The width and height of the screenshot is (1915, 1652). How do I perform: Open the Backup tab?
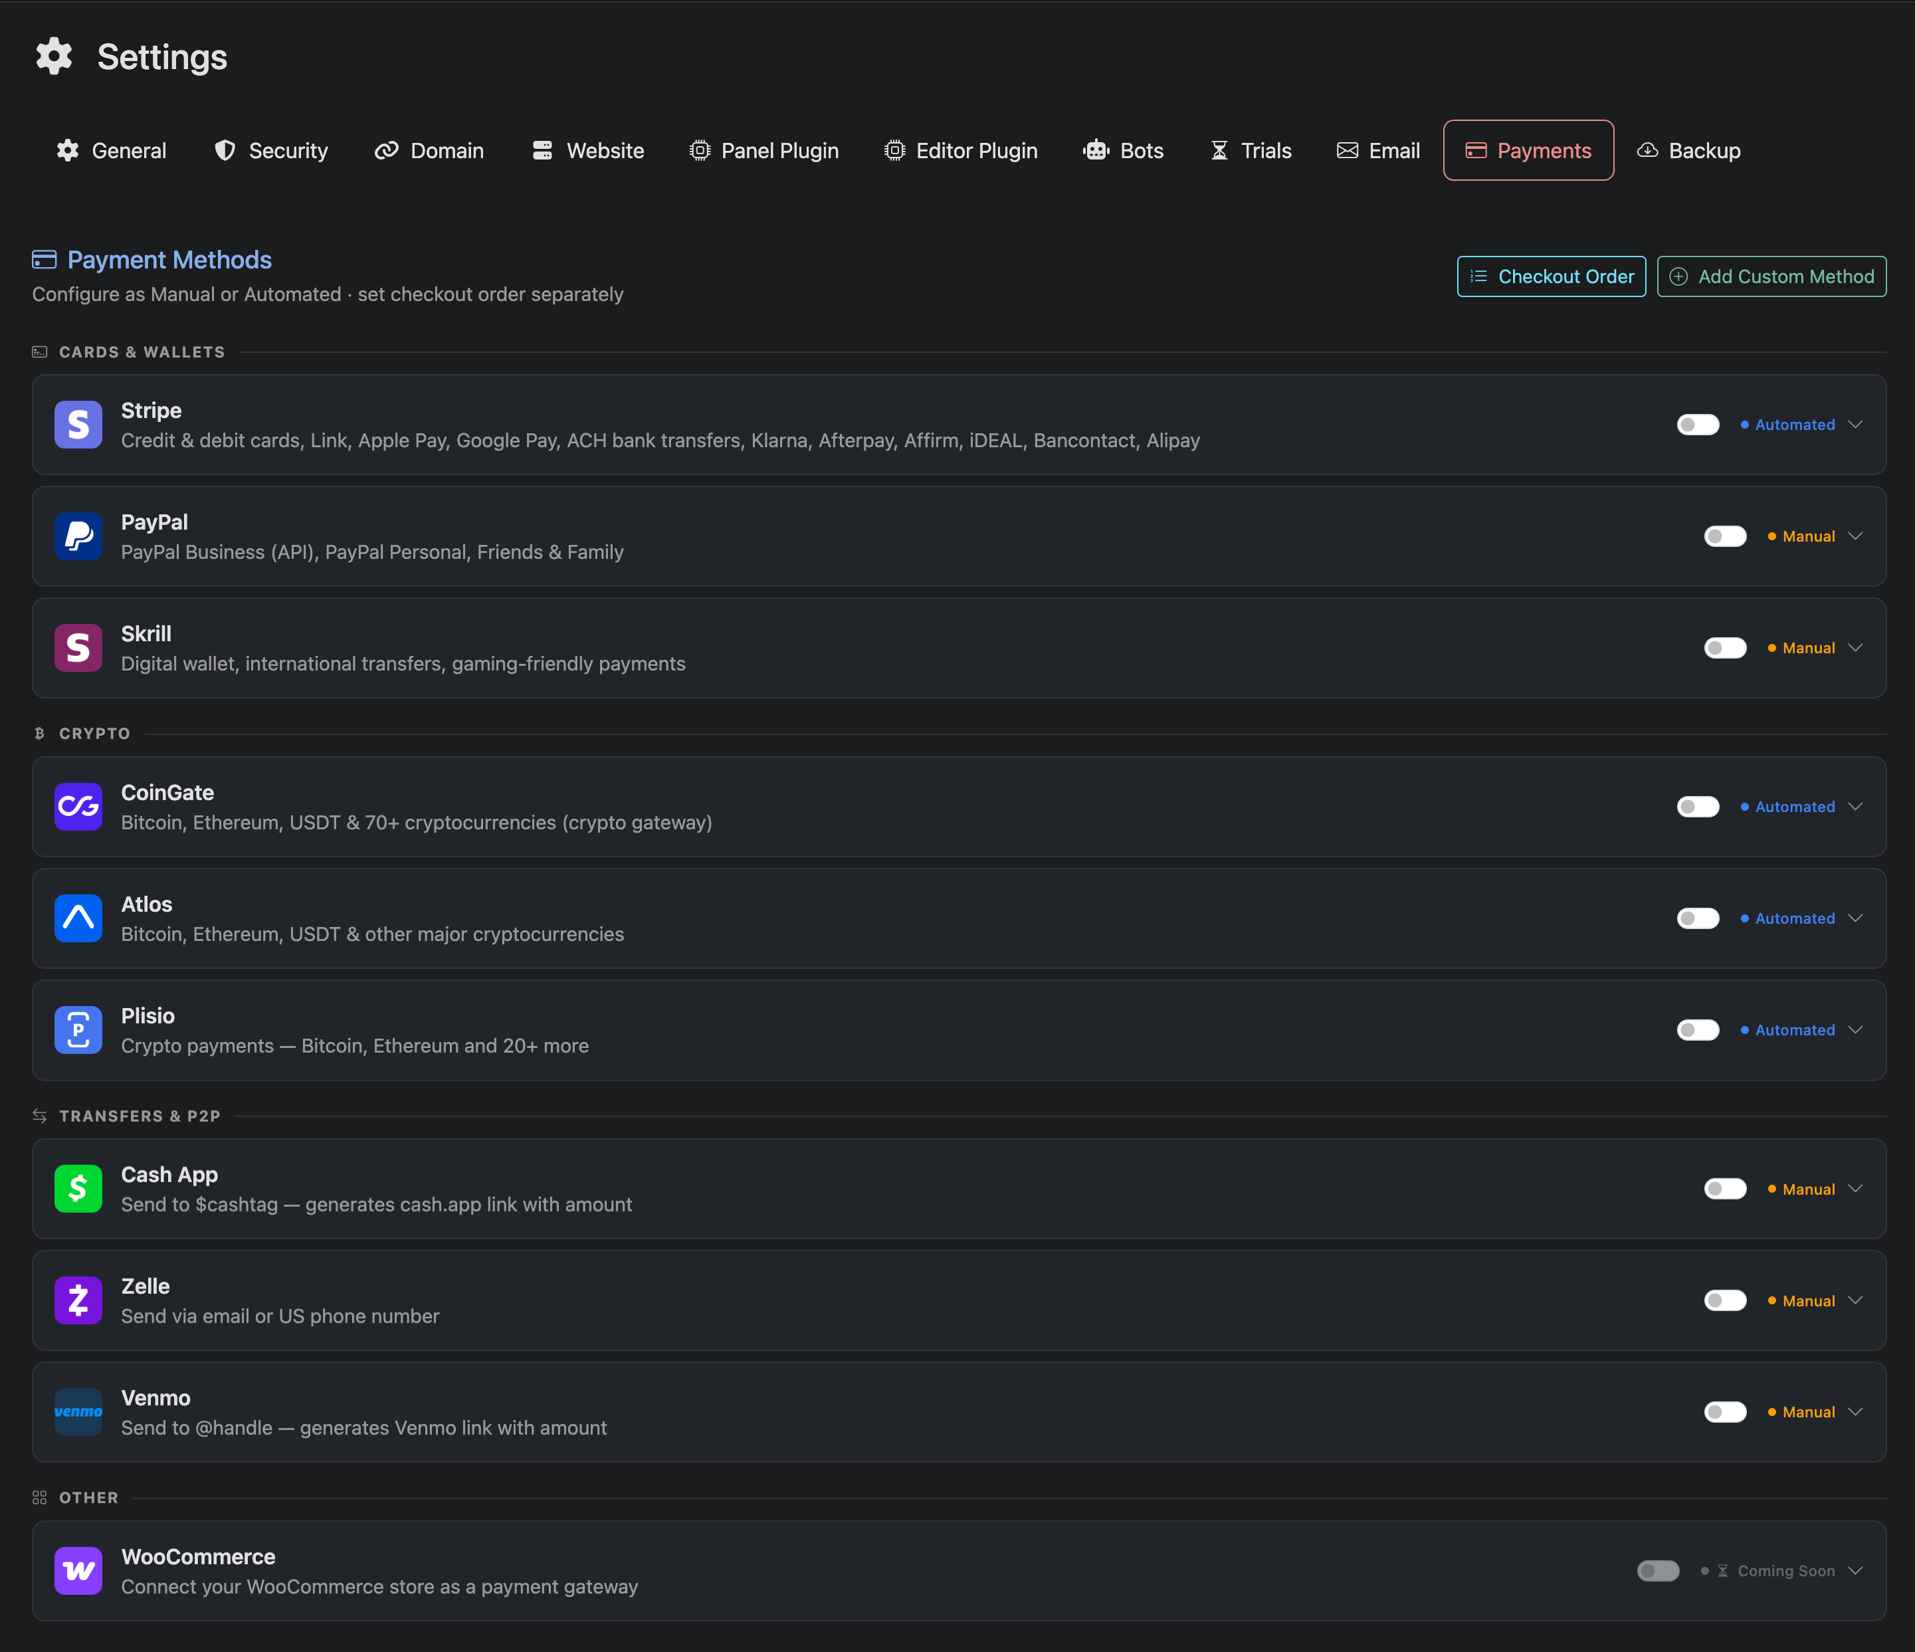[1688, 151]
